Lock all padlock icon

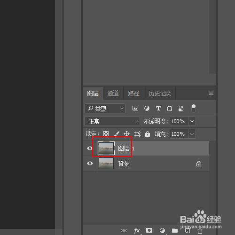click(148, 134)
